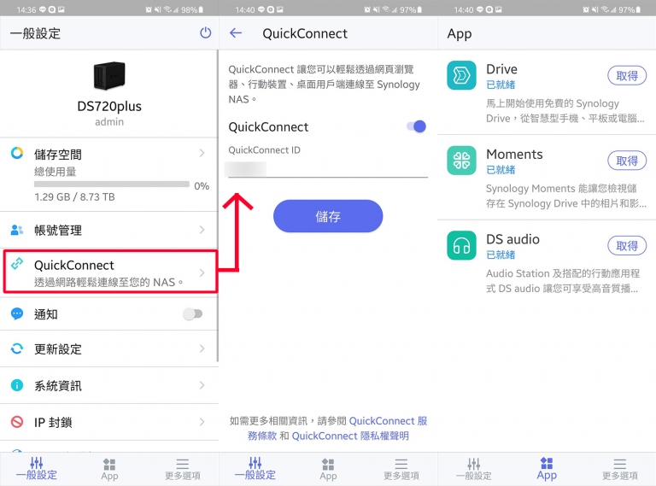Viewport: 656px width, 486px height.
Task: Open the QuickConnect 隱私權聲明 link
Action: pos(350,436)
